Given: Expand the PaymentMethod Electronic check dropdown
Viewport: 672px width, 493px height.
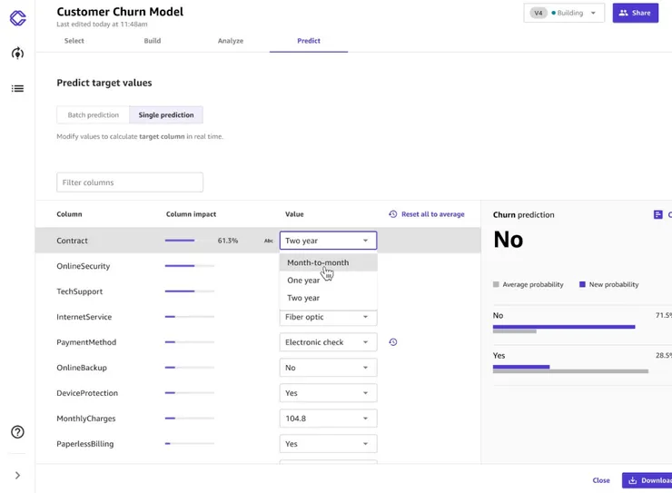Looking at the screenshot, I should [328, 342].
